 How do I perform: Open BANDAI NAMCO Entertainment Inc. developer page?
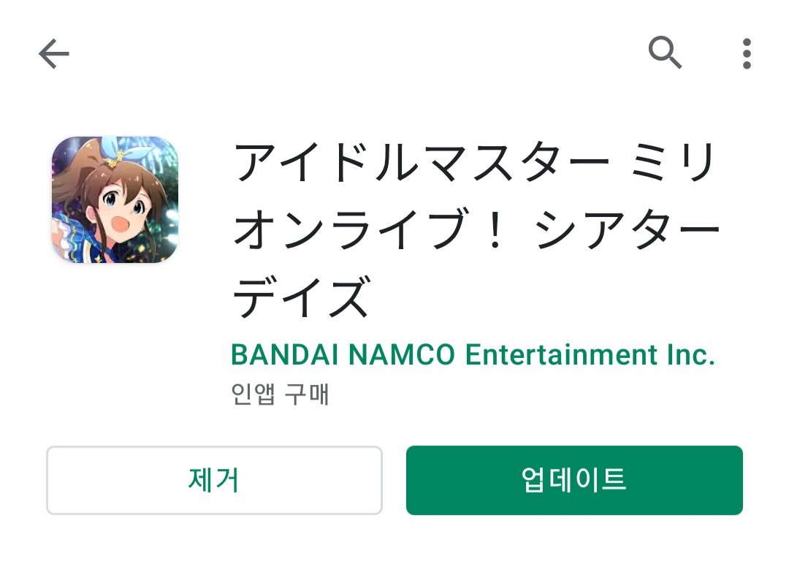point(473,355)
